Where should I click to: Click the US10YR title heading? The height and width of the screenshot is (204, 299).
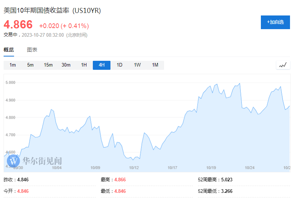tap(52, 10)
